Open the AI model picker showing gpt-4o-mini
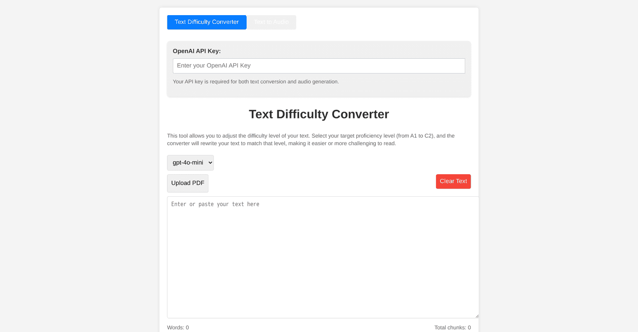This screenshot has height=332, width=638. point(190,163)
